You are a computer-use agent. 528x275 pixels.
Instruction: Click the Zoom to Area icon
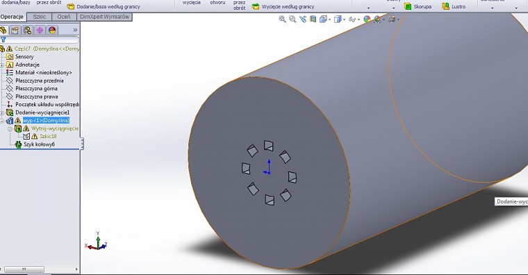pos(292,19)
